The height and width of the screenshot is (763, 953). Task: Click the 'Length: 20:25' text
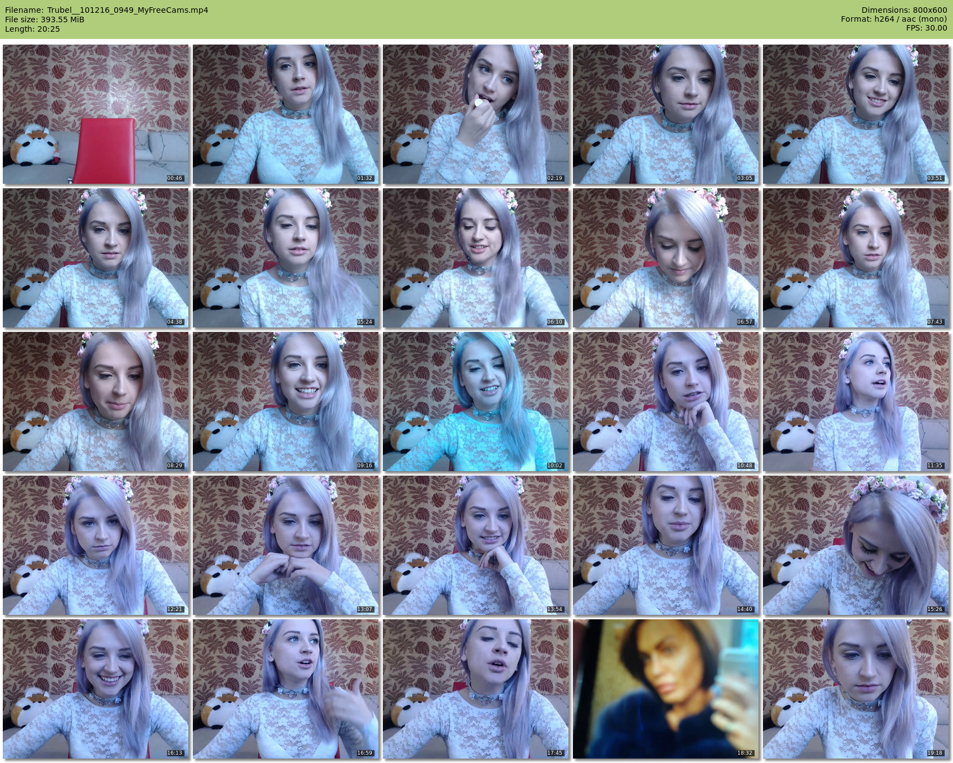[x=32, y=29]
